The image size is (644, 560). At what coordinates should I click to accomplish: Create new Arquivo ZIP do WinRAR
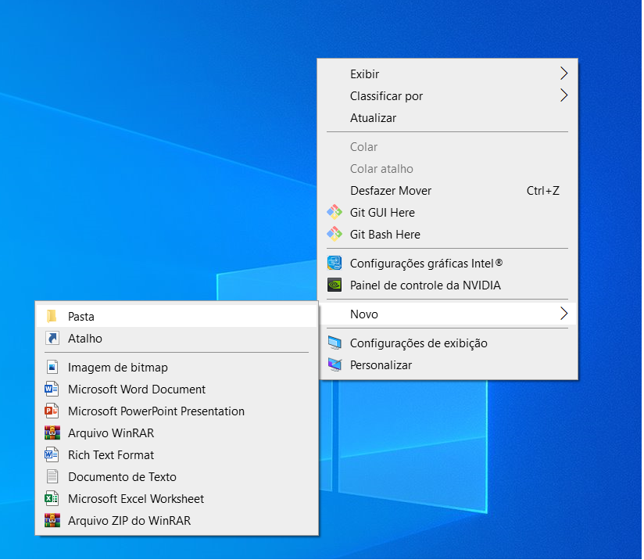pyautogui.click(x=177, y=521)
